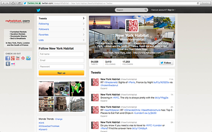
Task: Click the browser share button
Action: 19,3
